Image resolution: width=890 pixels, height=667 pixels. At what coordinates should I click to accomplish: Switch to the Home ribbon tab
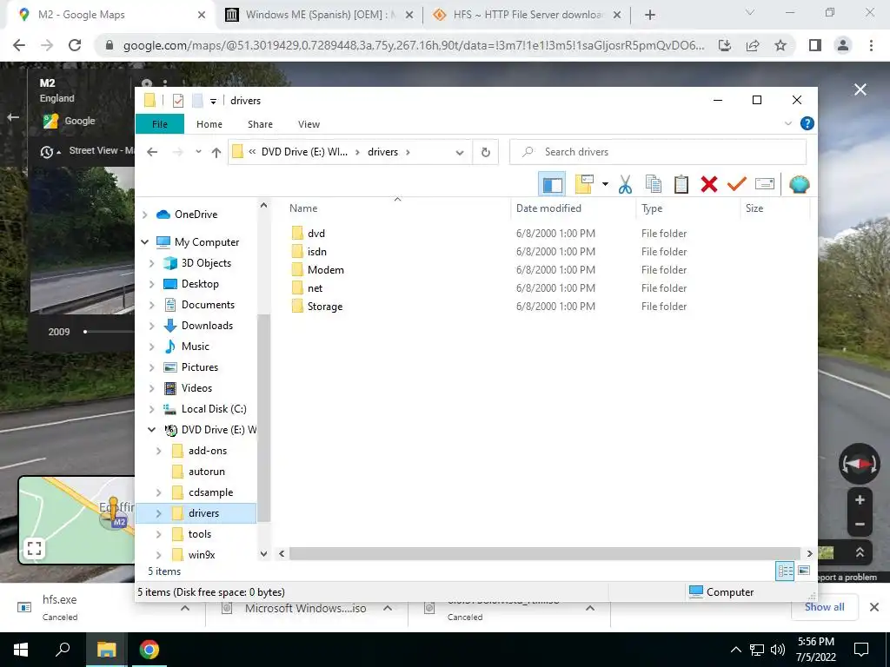click(x=209, y=124)
